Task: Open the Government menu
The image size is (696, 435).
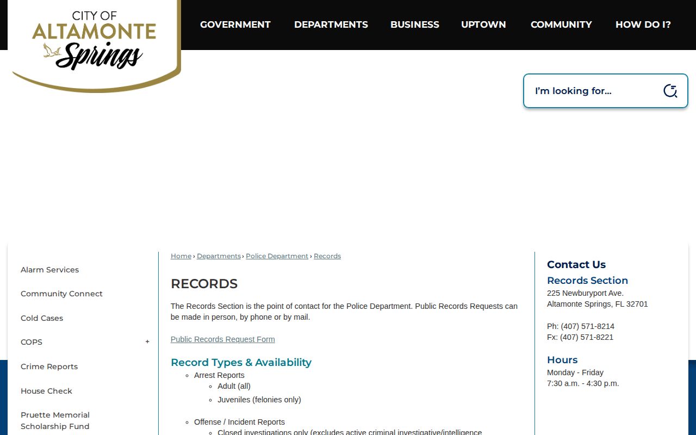Action: coord(235,24)
